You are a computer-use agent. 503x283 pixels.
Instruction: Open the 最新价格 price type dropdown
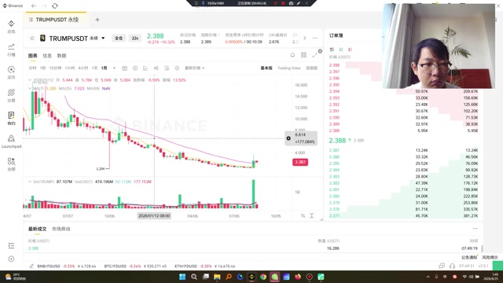tap(194, 68)
